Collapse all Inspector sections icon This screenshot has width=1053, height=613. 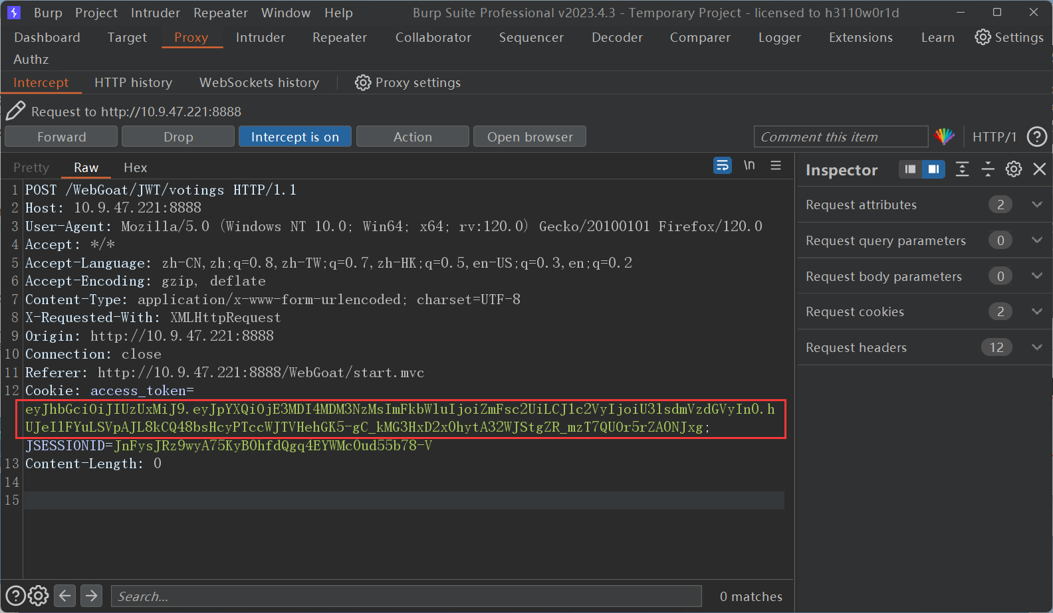[988, 169]
